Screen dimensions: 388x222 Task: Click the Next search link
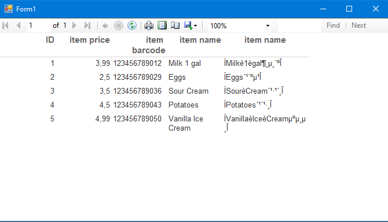click(358, 25)
